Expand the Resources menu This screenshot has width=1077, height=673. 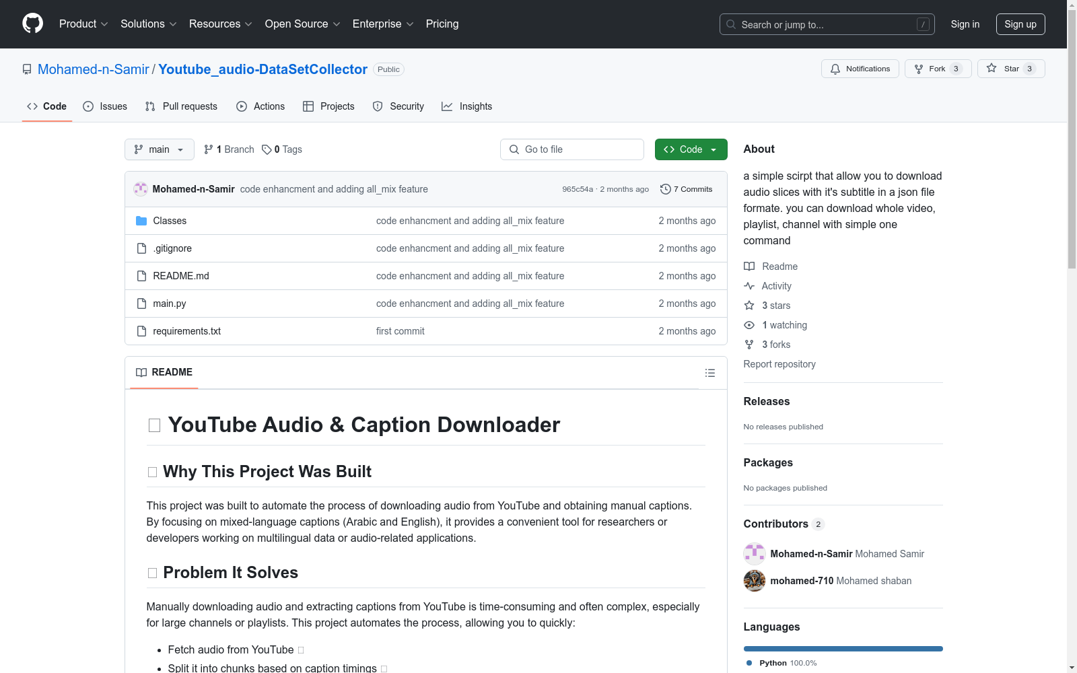[x=220, y=24]
